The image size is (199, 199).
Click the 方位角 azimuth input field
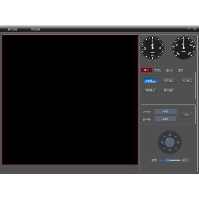166,111
